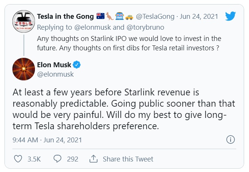Click the Share this Tweet link
The image size is (249, 172).
tap(128, 159)
